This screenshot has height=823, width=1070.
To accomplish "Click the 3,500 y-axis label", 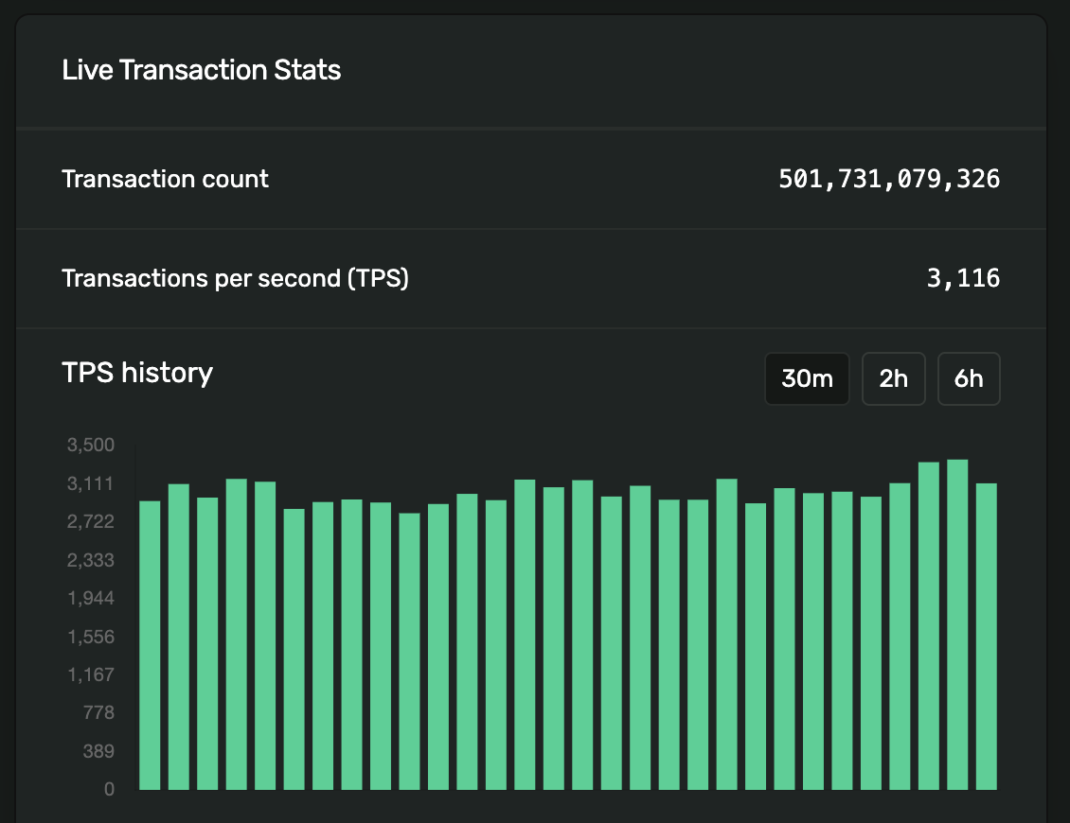I will pyautogui.click(x=91, y=445).
